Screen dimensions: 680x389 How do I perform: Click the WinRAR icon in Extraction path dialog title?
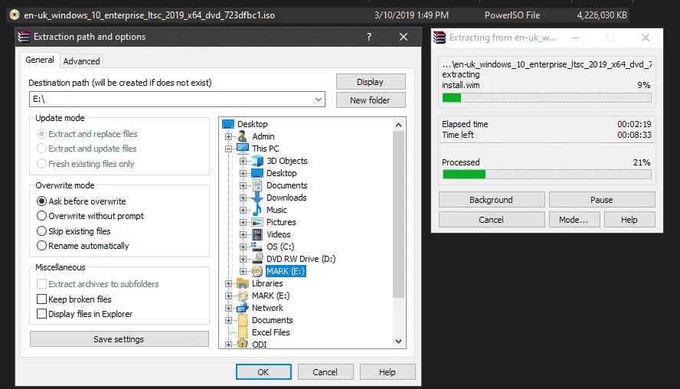(x=23, y=37)
